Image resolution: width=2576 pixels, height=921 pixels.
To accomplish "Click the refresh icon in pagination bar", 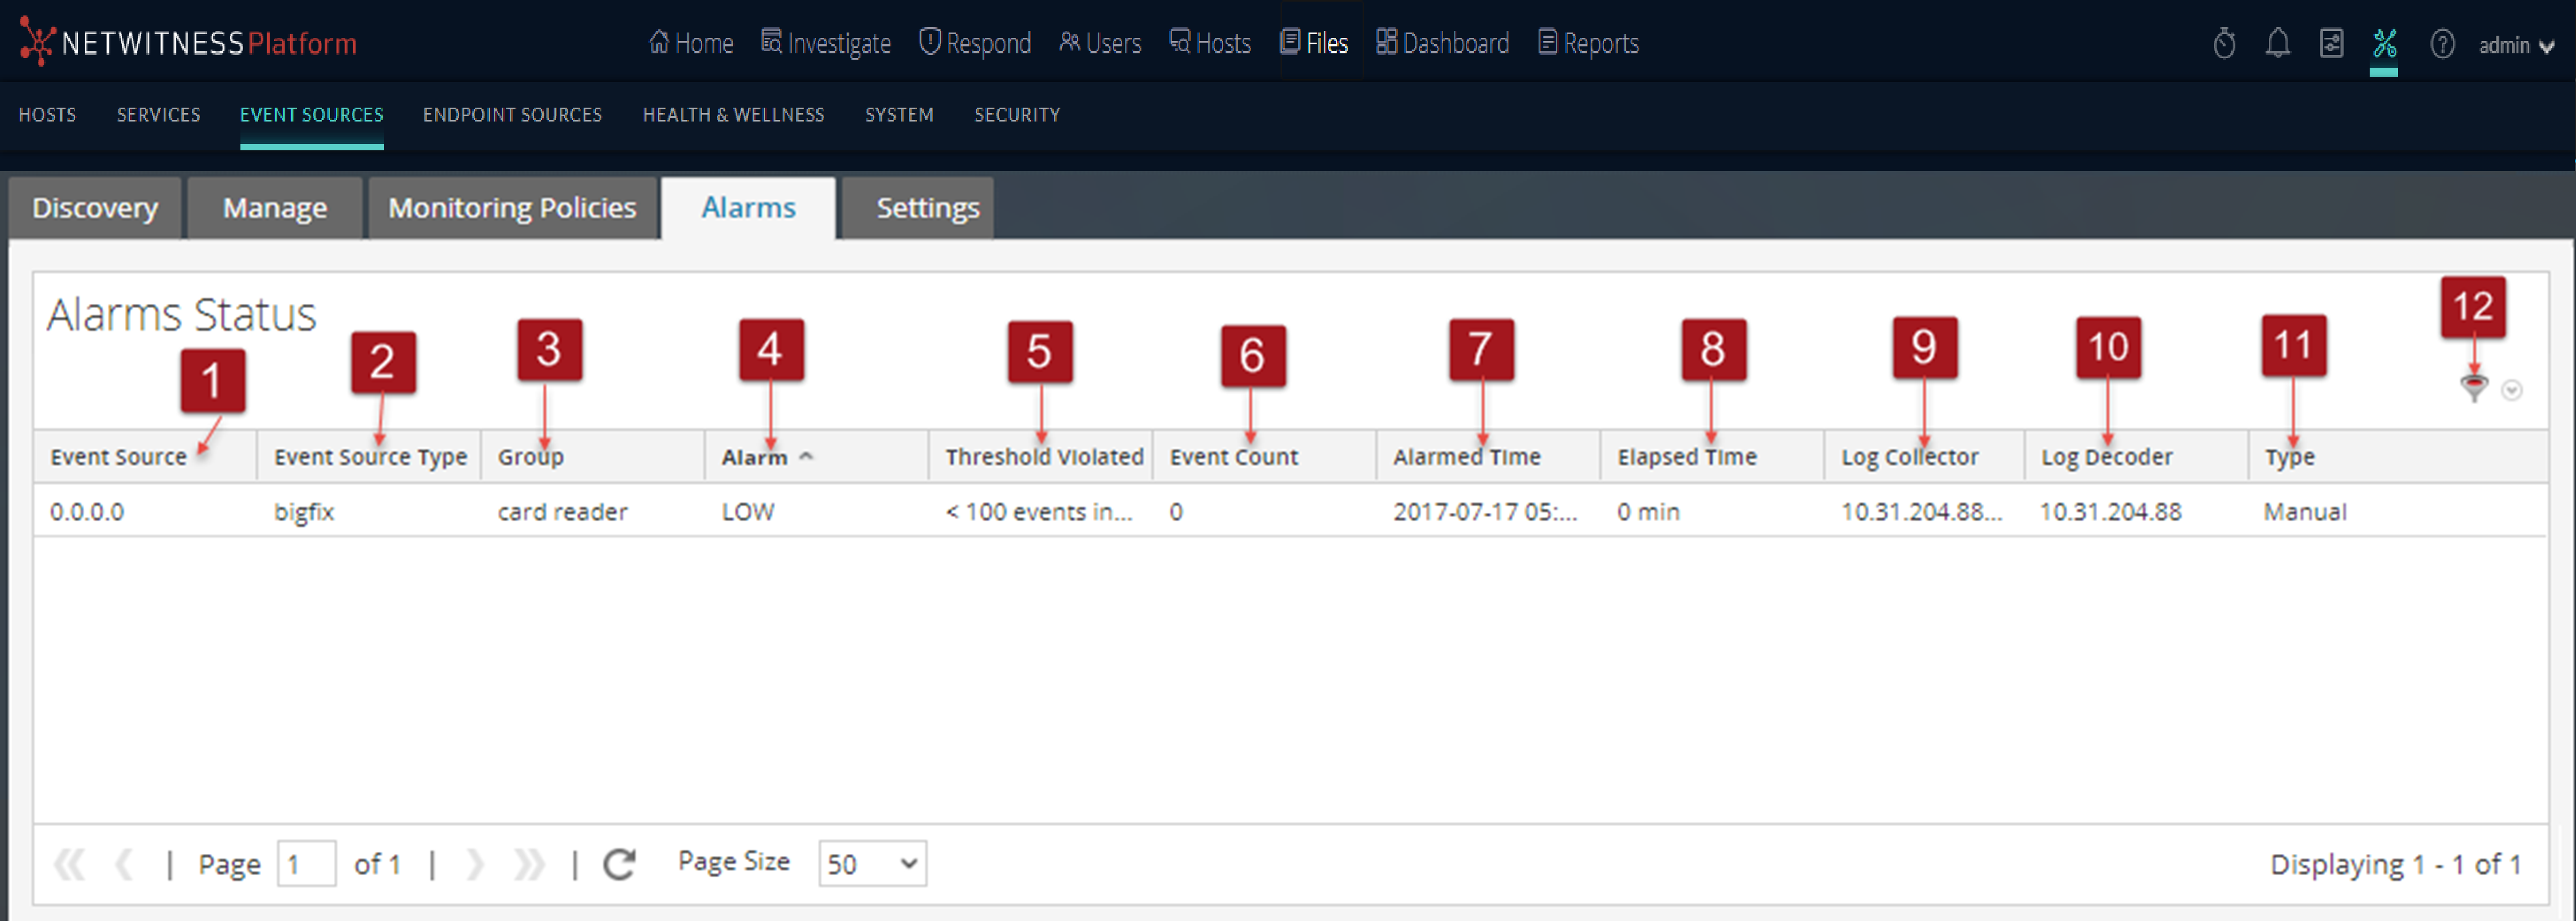I will pos(620,864).
